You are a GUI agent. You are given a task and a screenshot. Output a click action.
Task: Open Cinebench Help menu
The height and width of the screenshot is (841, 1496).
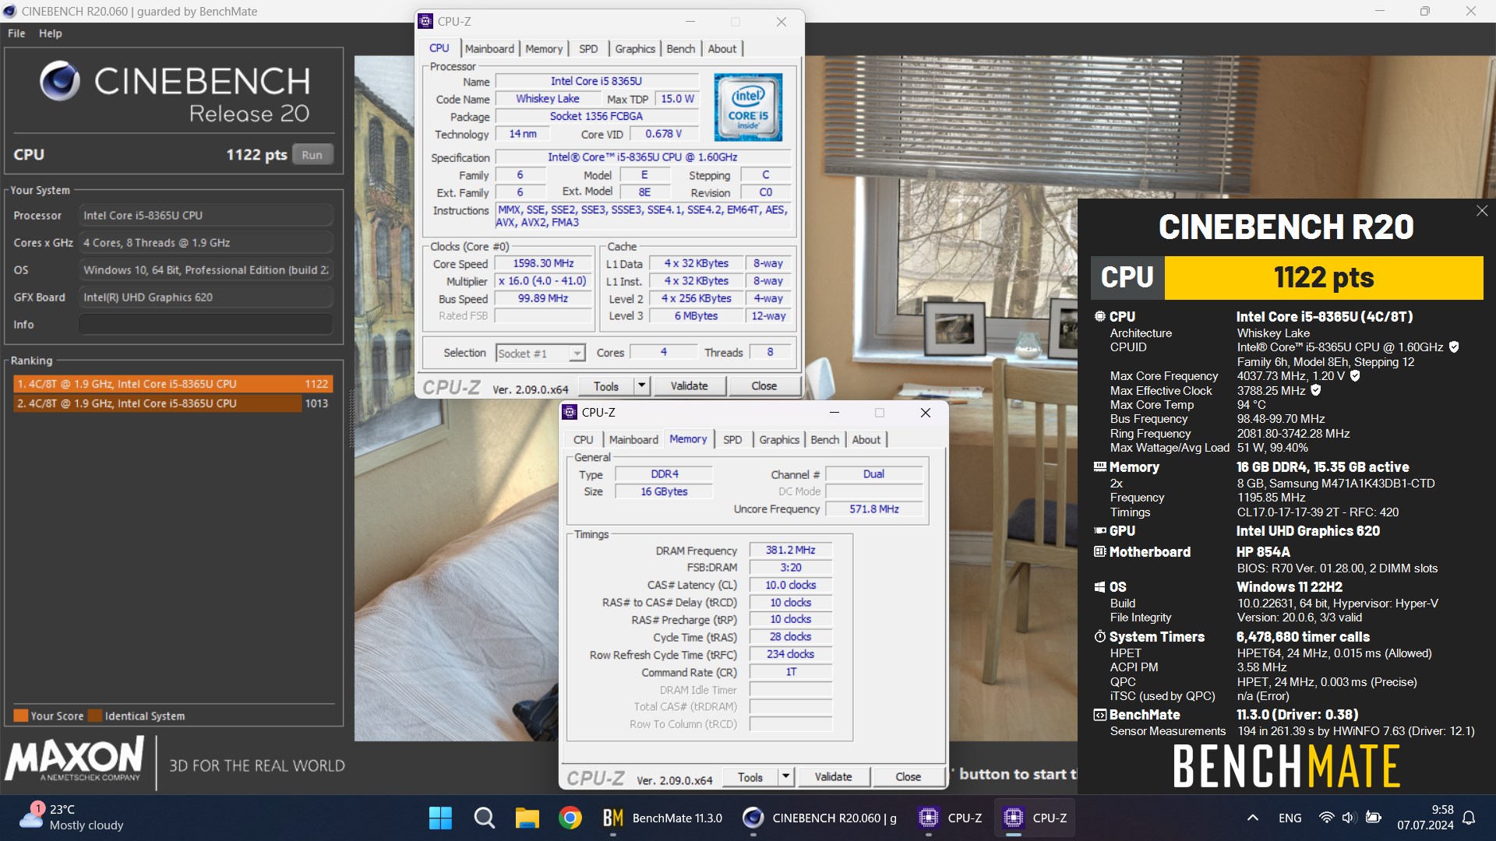(51, 33)
